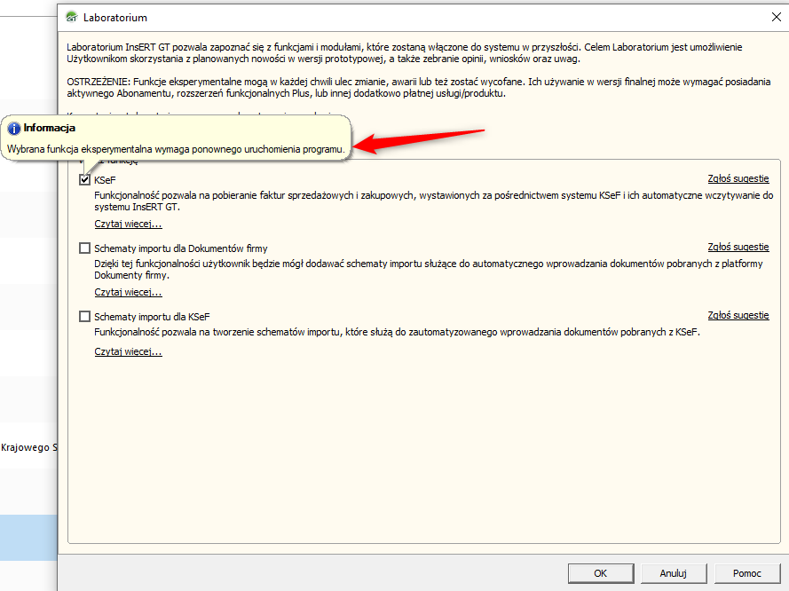789x591 pixels.
Task: Click the Laboratorium window title icon
Action: click(x=72, y=17)
